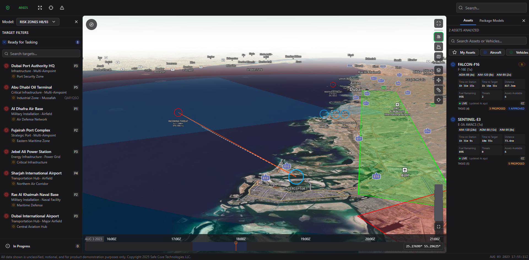Screen dimensions: 529x260
Task: Click the compass icon on the map
Action: [x=91, y=24]
